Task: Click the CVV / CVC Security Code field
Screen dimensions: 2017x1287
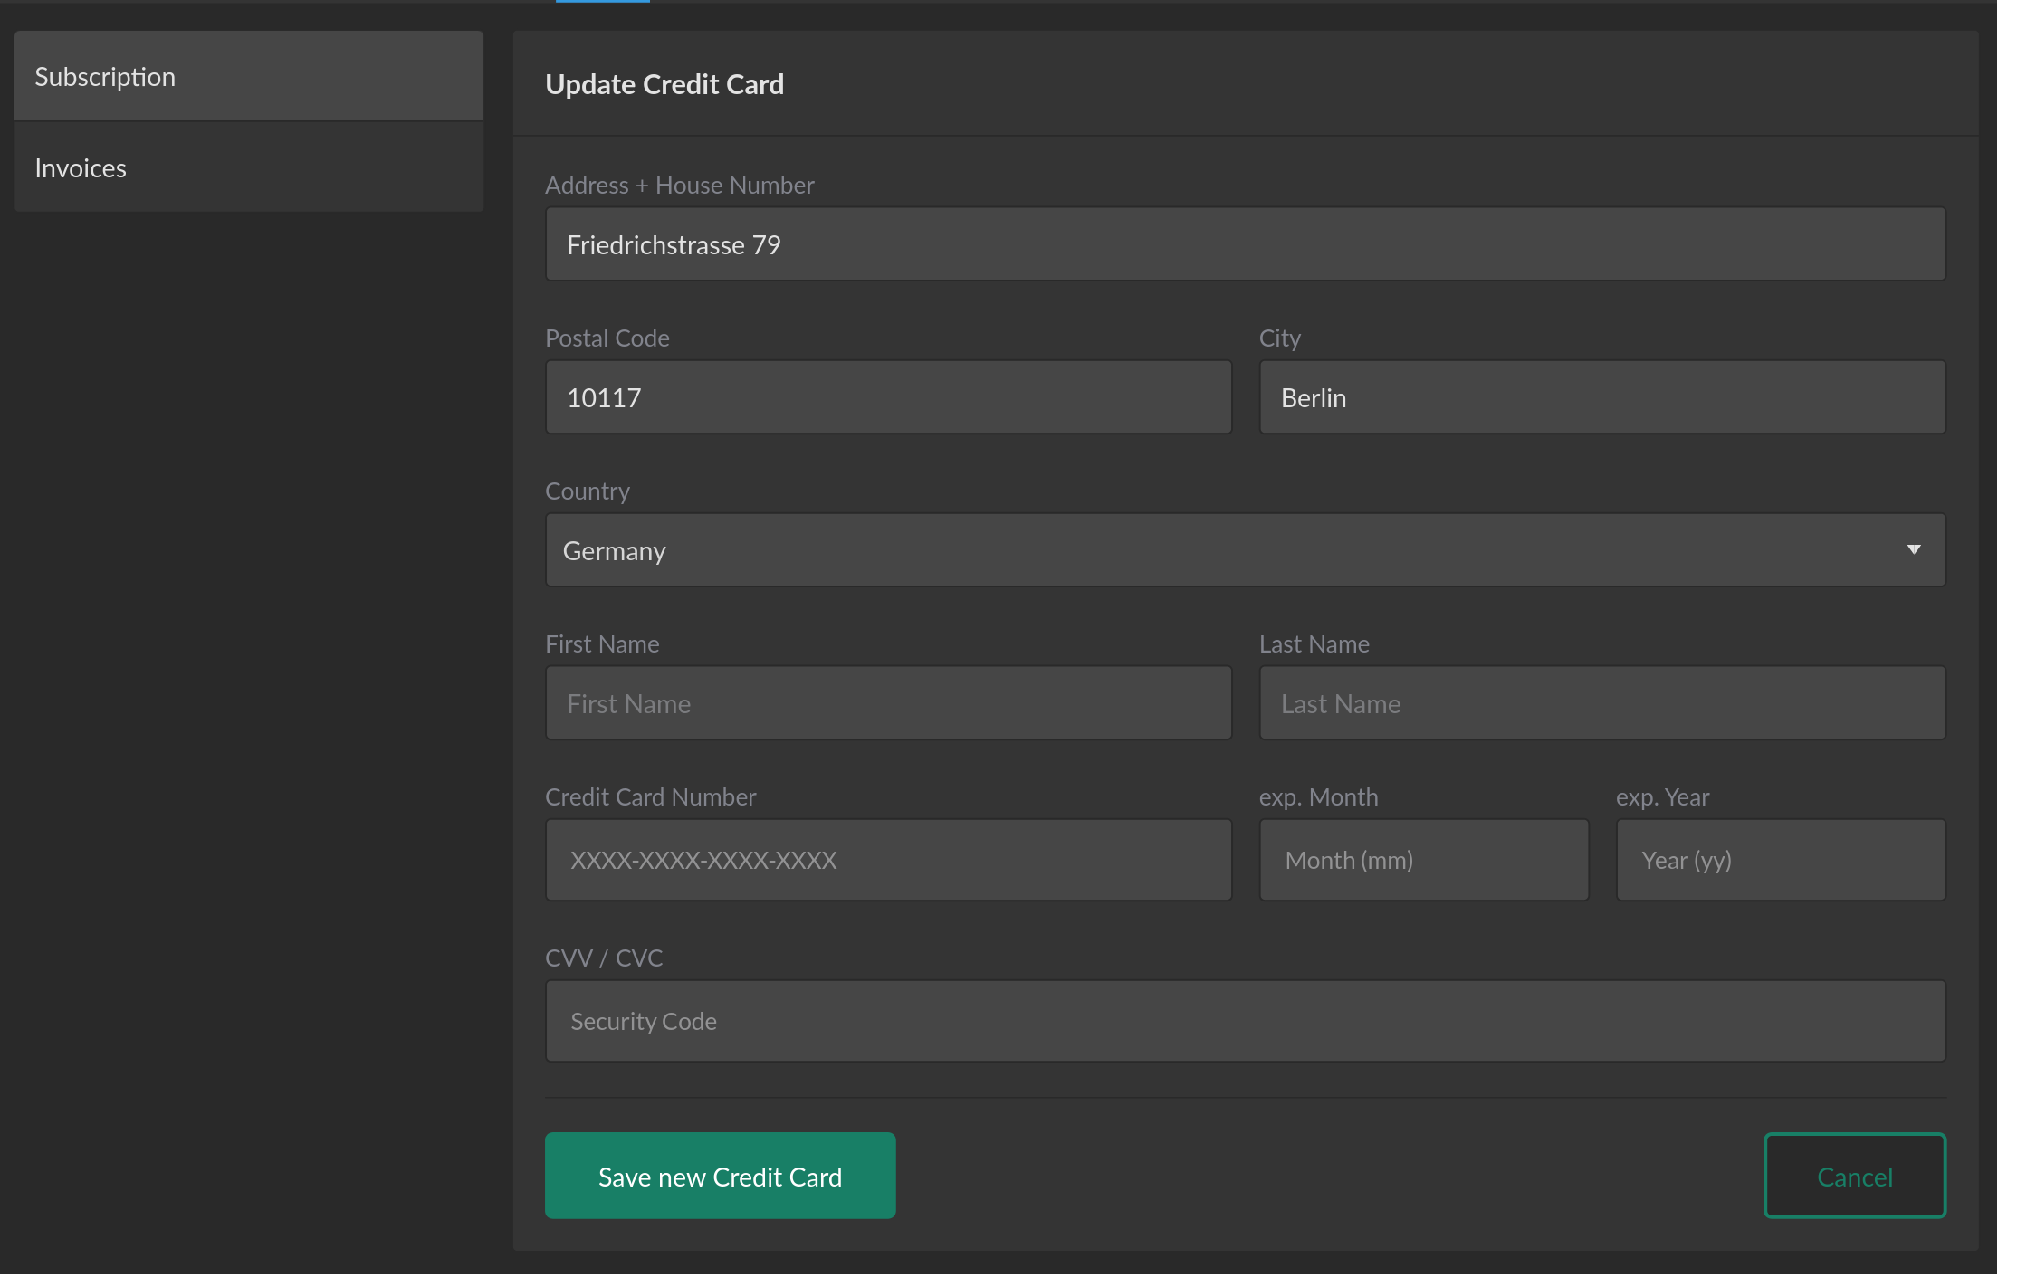Action: 1246,1022
